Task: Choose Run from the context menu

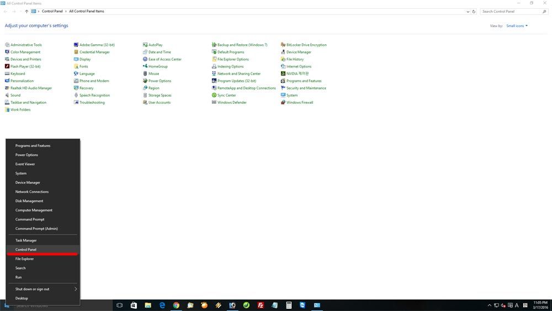Action: click(43, 277)
